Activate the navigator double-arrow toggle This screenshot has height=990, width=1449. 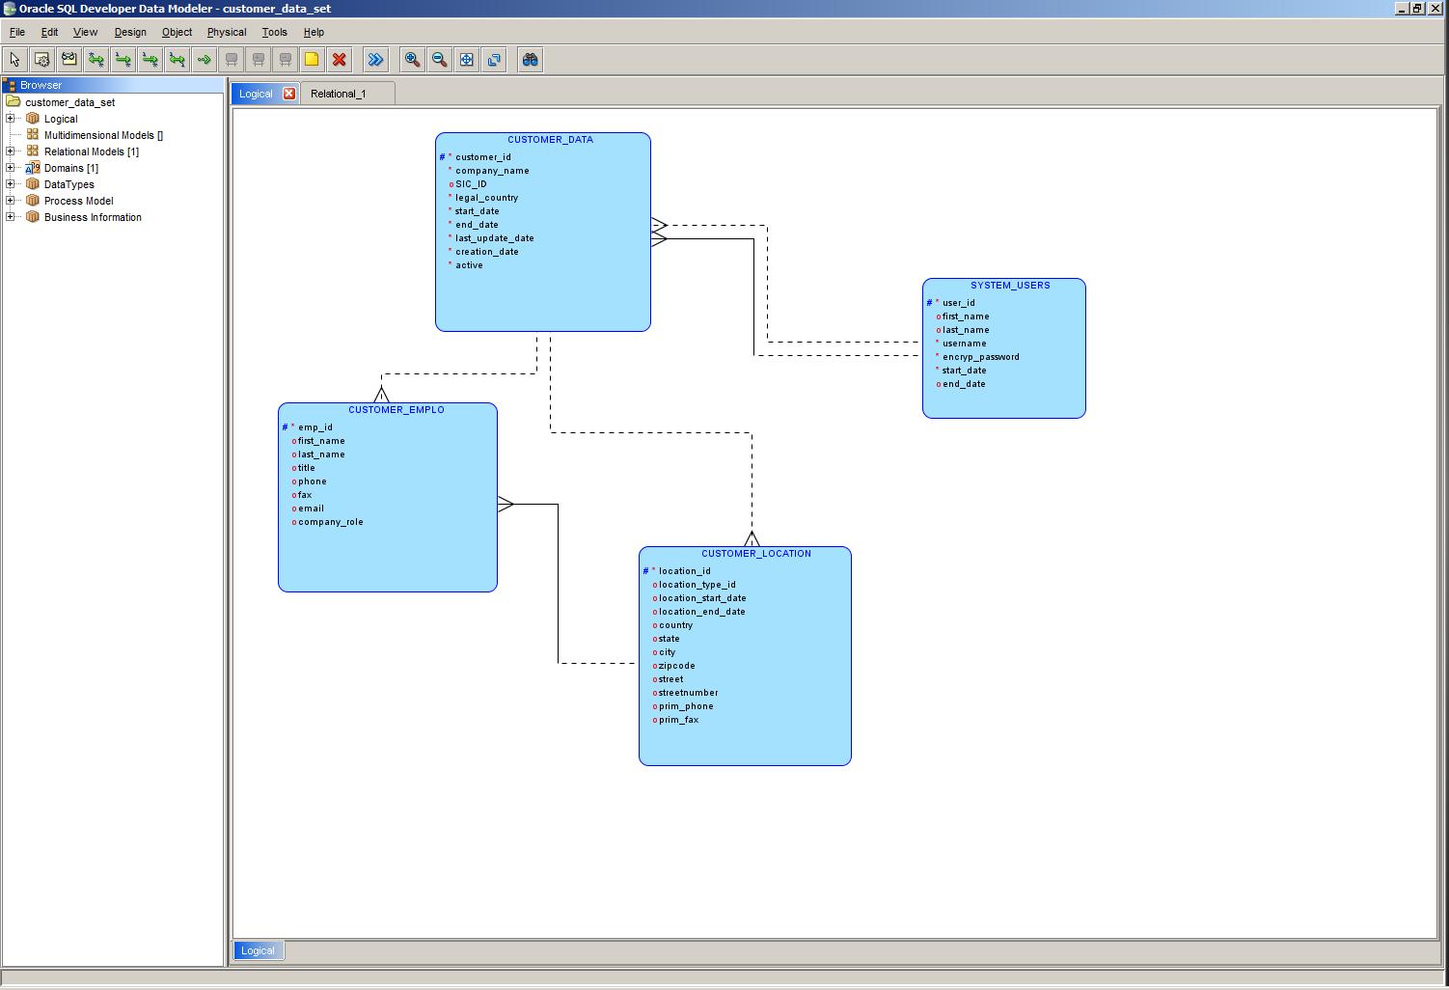pos(375,59)
